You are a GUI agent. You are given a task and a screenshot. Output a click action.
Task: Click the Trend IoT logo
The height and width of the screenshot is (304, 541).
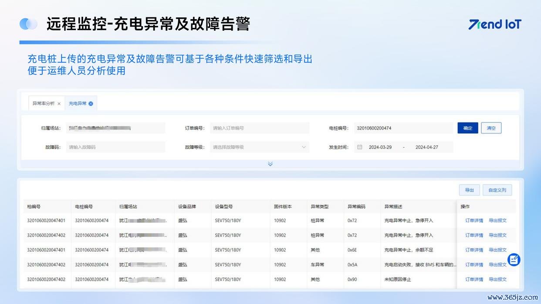pyautogui.click(x=495, y=24)
